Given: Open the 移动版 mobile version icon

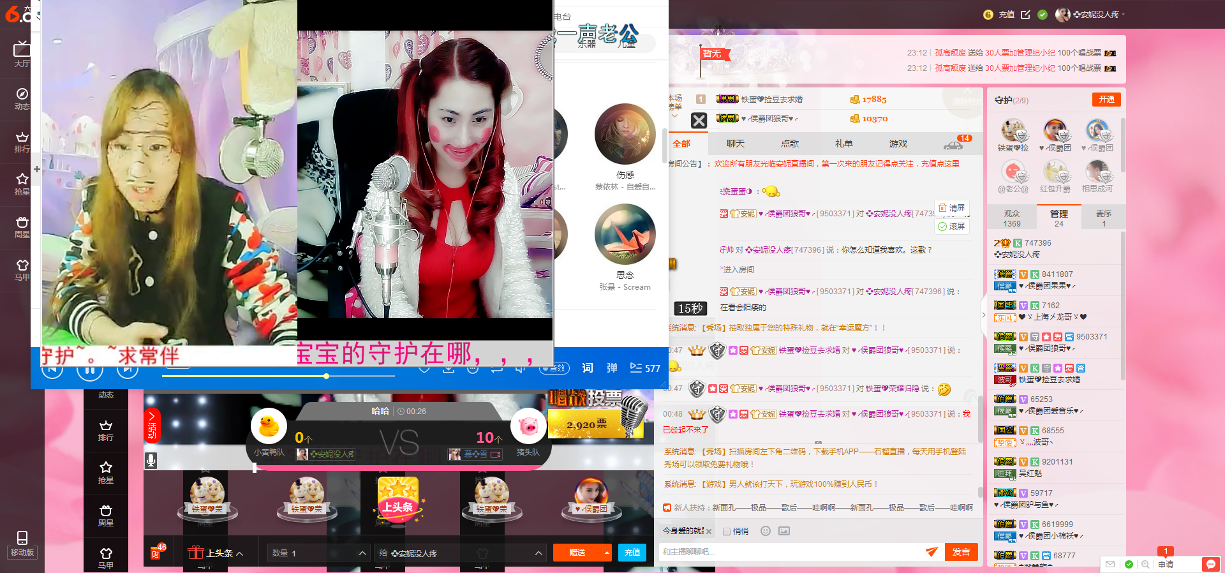Looking at the screenshot, I should 22,544.
